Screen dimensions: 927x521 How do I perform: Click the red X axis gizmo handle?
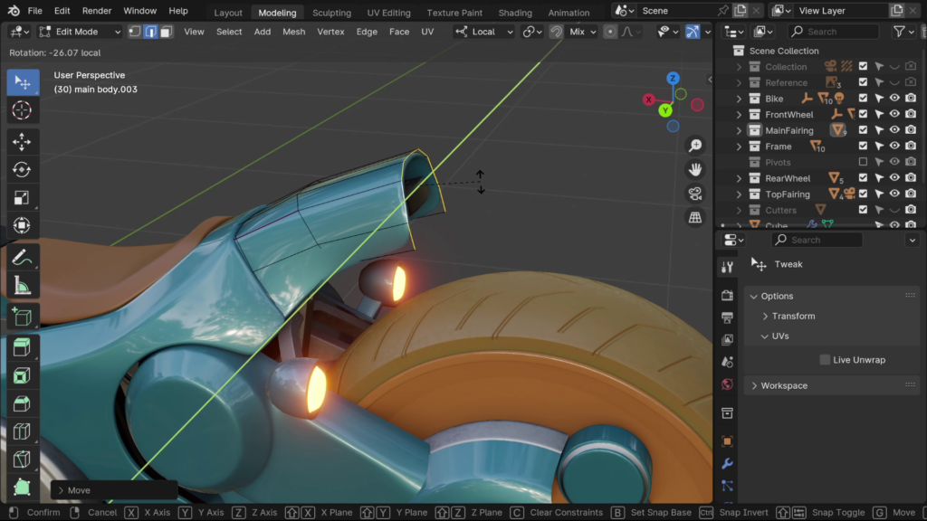[649, 99]
